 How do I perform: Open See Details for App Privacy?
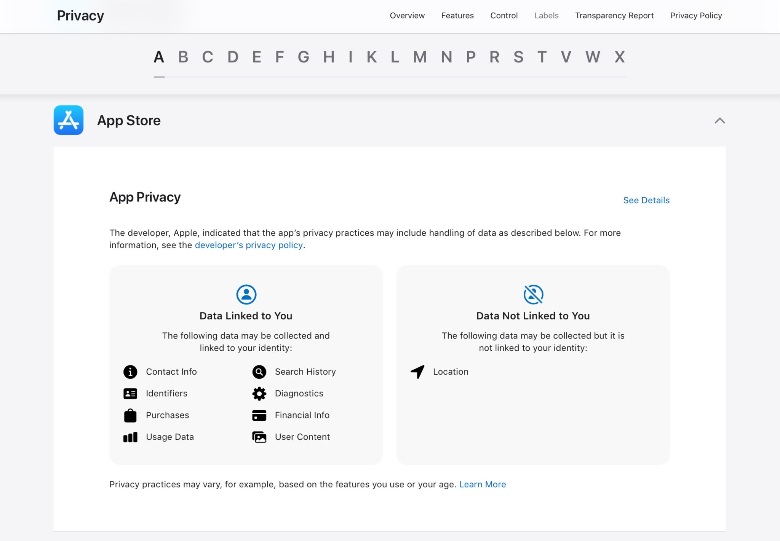pyautogui.click(x=646, y=200)
